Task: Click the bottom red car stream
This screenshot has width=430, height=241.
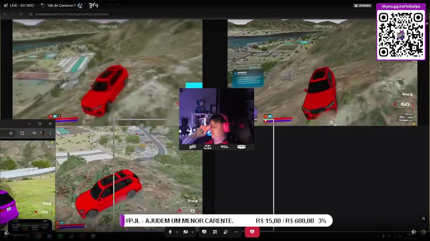Action: pyautogui.click(x=129, y=179)
